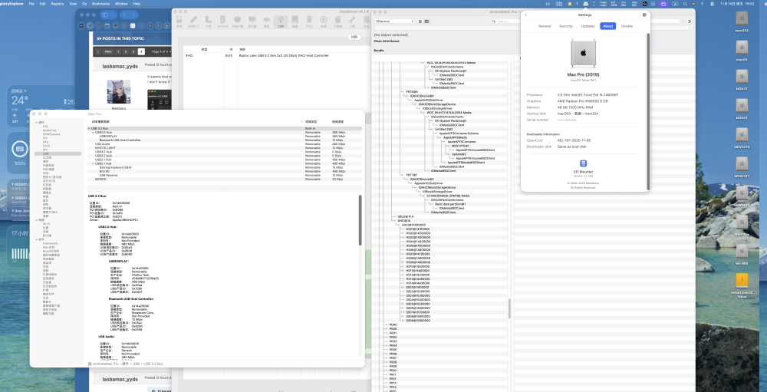Screen dimensions: 767x392
Task: Select Wi-Fi in System Information sidebar
Action: [46, 224]
